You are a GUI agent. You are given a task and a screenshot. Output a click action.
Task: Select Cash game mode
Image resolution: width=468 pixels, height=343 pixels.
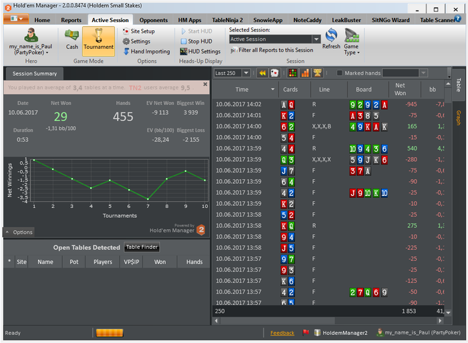(72, 39)
